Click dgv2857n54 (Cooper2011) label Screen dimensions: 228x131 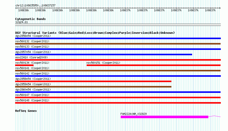point(33,52)
